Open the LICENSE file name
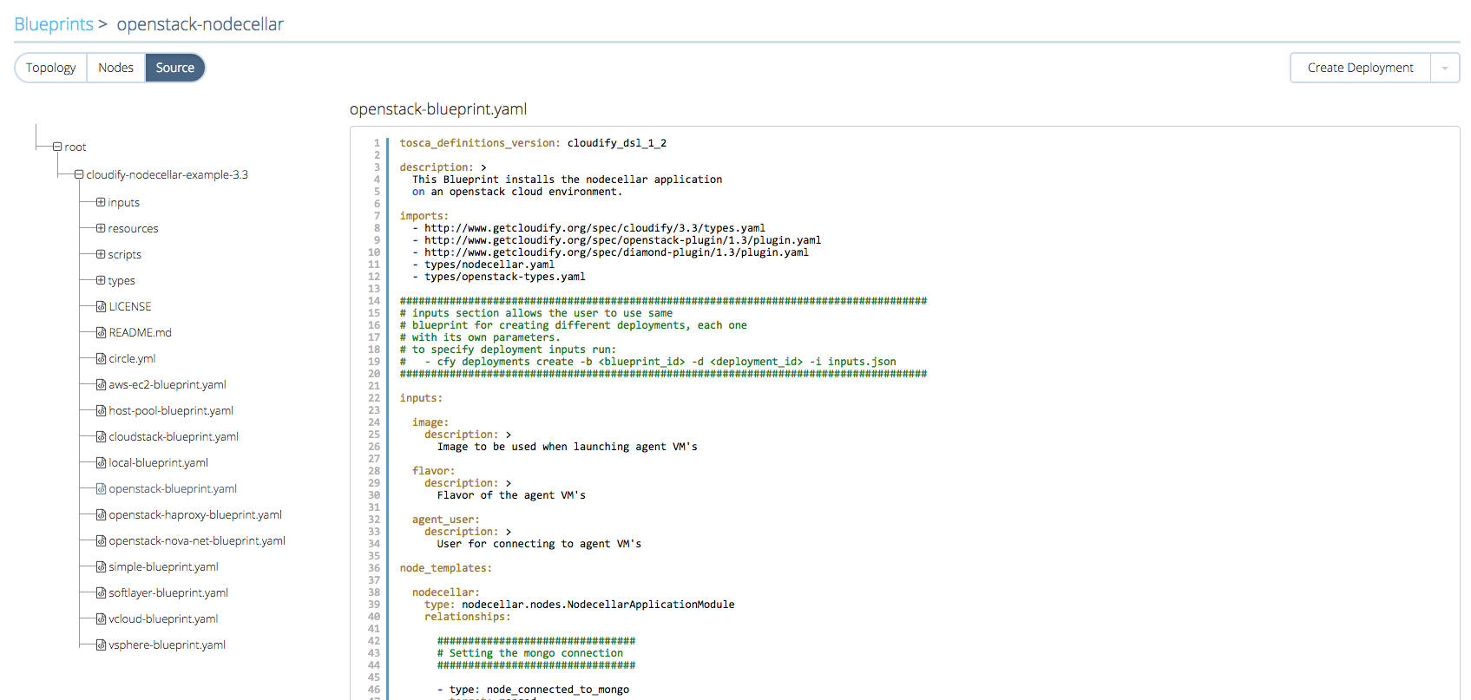Image resolution: width=1471 pixels, height=700 pixels. [x=130, y=307]
